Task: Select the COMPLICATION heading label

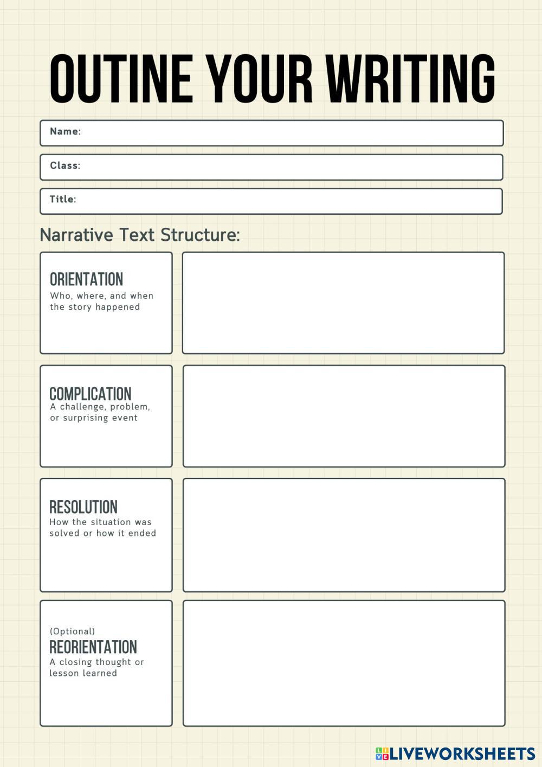Action: (x=90, y=393)
